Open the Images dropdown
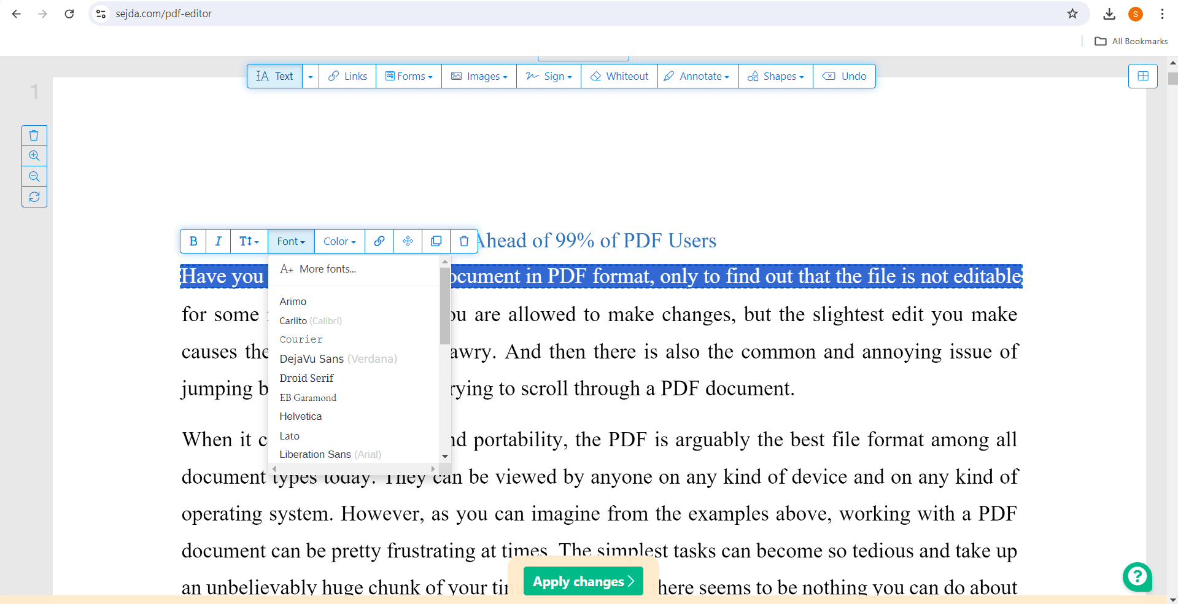 479,76
